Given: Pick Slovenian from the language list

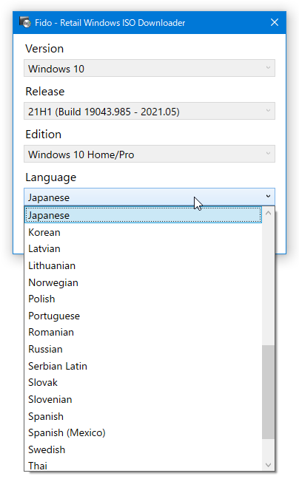Looking at the screenshot, I should point(143,399).
